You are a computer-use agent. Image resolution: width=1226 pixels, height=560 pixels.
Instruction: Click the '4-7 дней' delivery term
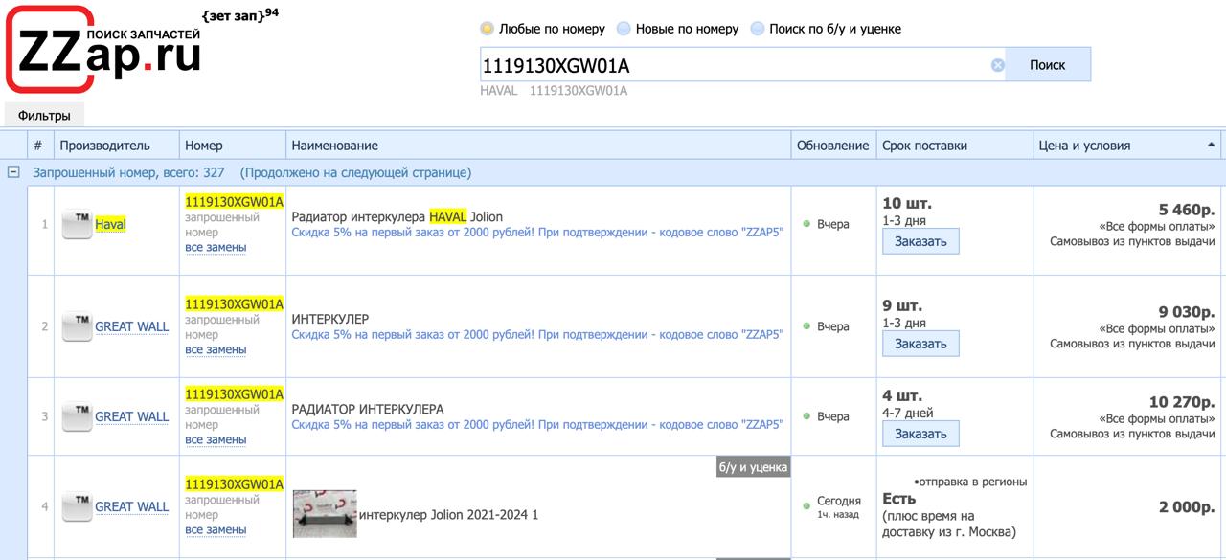(908, 414)
